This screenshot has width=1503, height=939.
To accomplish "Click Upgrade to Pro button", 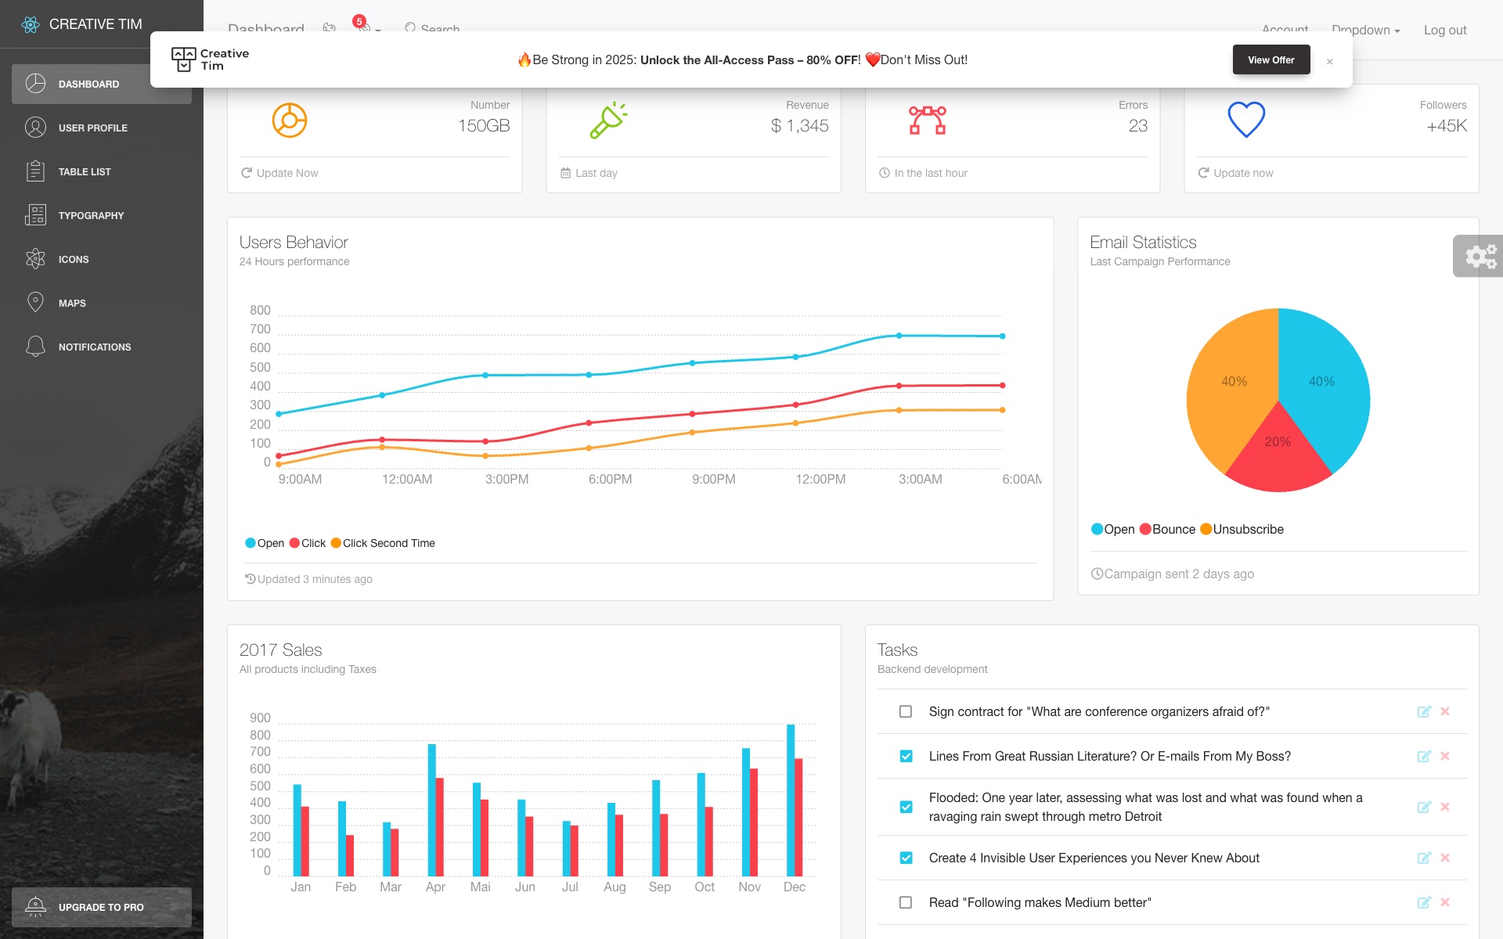I will (101, 907).
